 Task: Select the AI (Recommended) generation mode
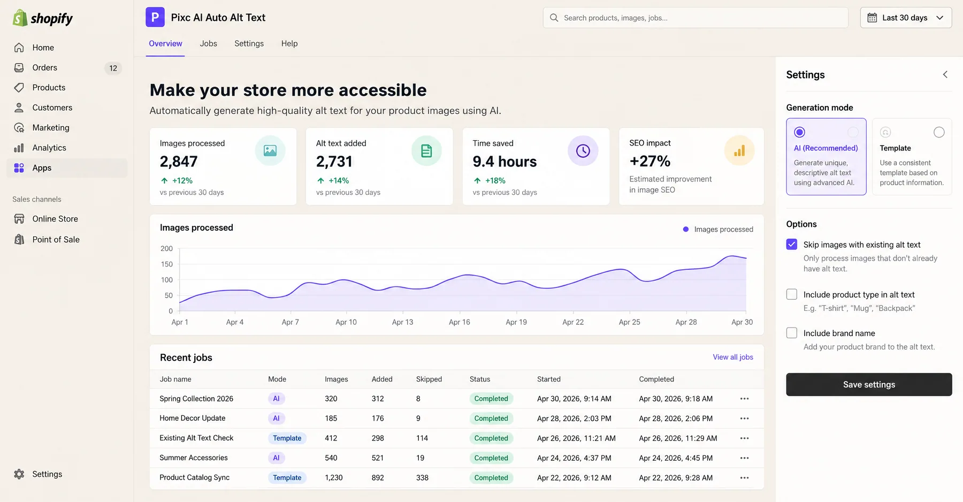pyautogui.click(x=826, y=156)
